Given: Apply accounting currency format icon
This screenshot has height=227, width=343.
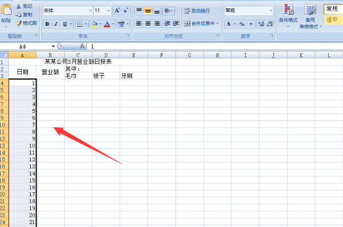Looking at the screenshot, I should (x=229, y=24).
